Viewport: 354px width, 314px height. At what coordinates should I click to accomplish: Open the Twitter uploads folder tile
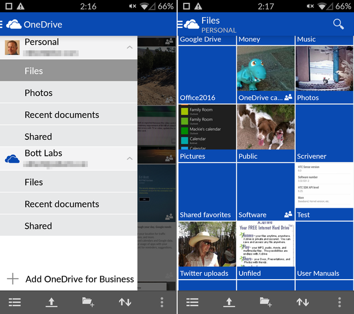tap(207, 250)
